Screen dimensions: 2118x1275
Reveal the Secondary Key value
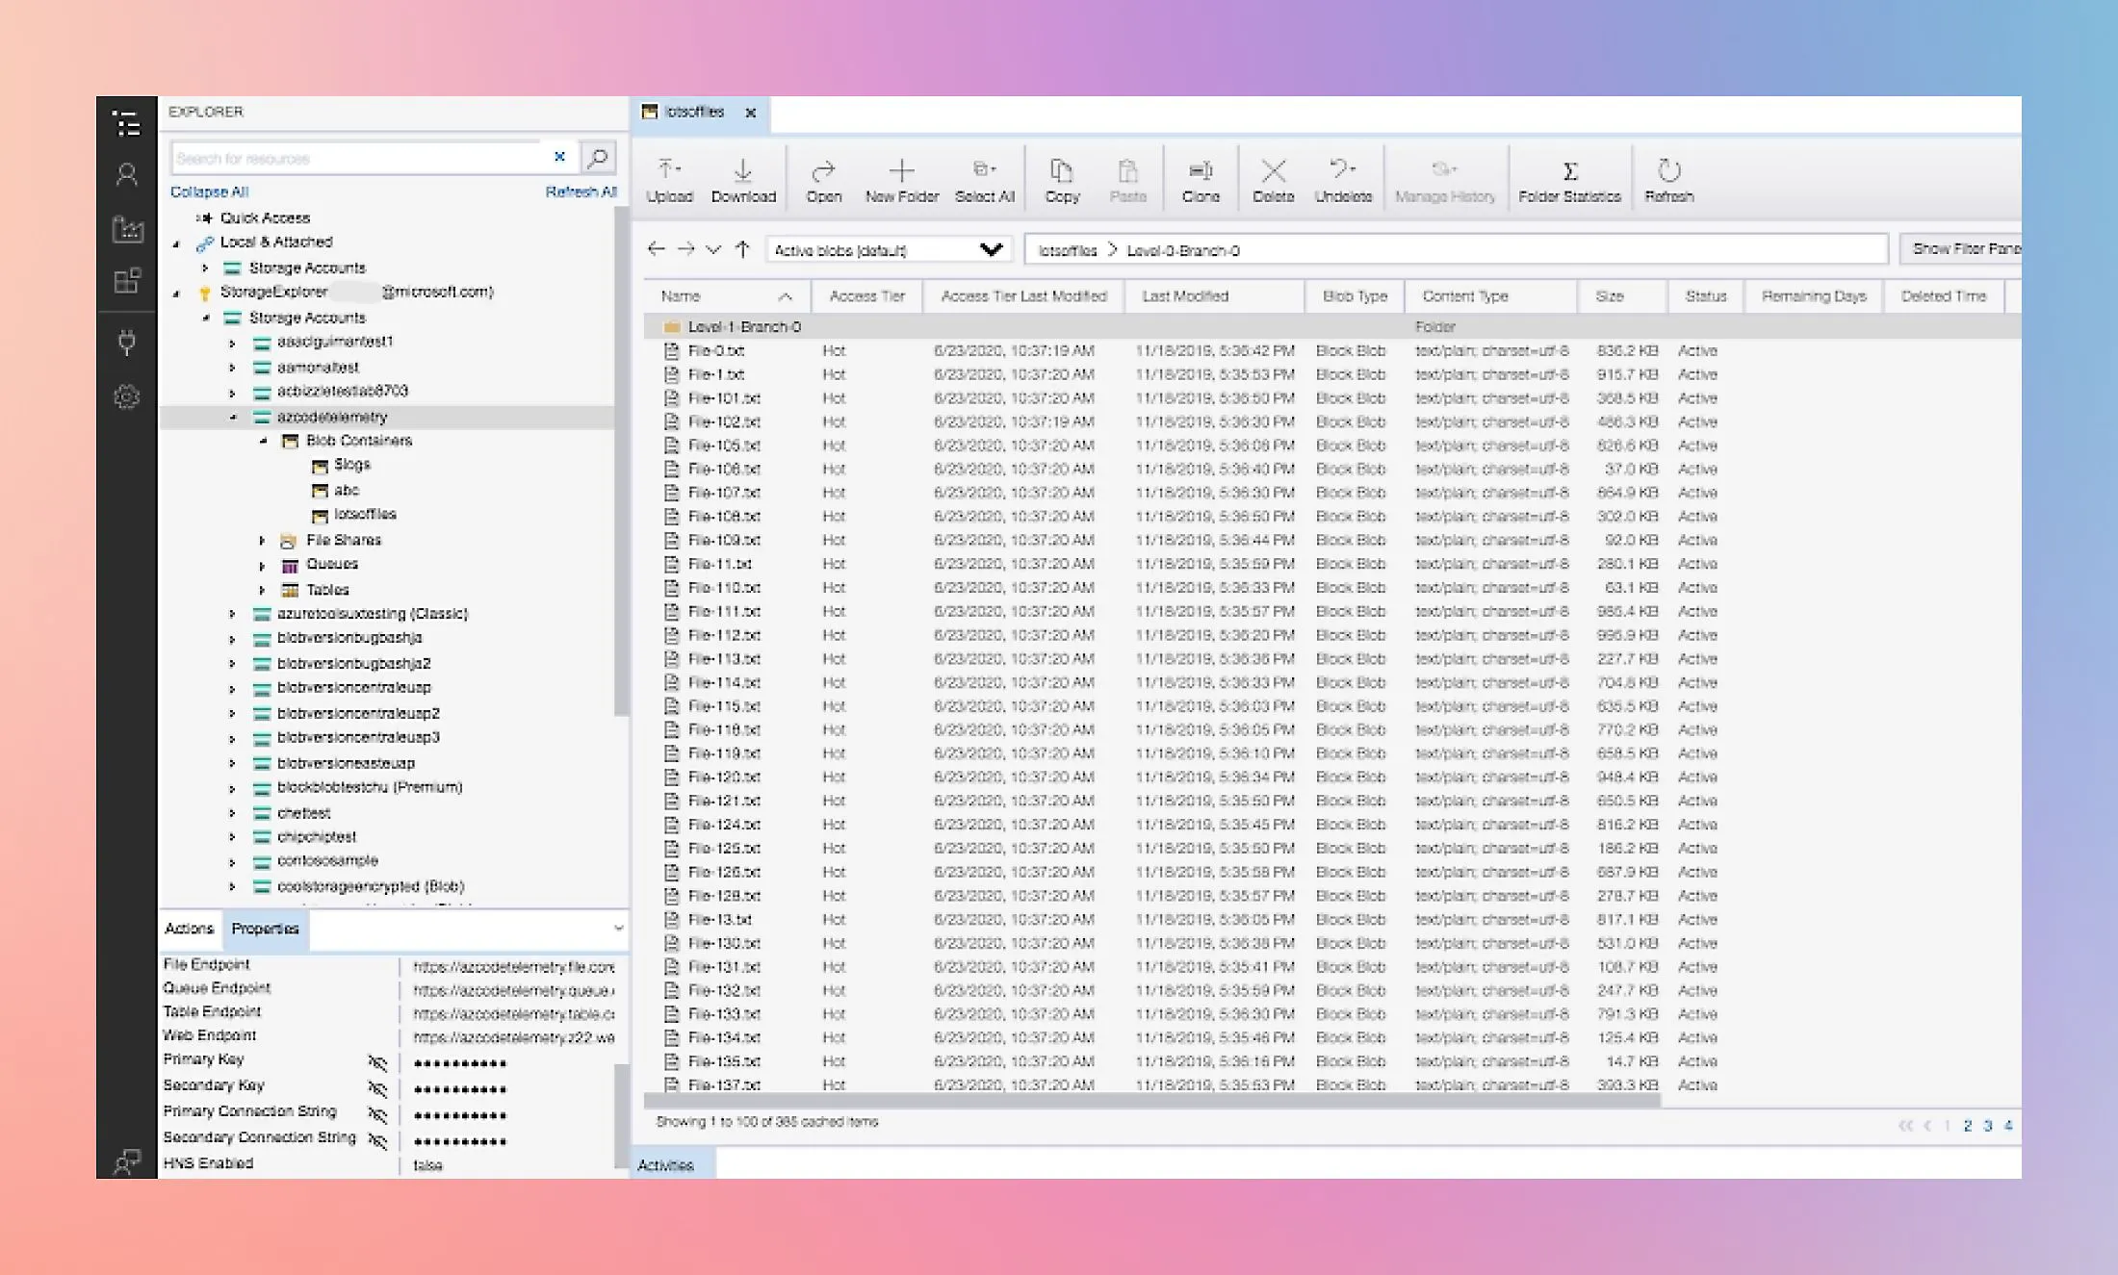click(377, 1088)
